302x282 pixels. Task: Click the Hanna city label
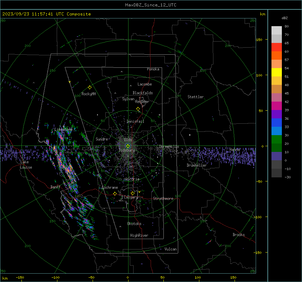[x=235, y=149]
